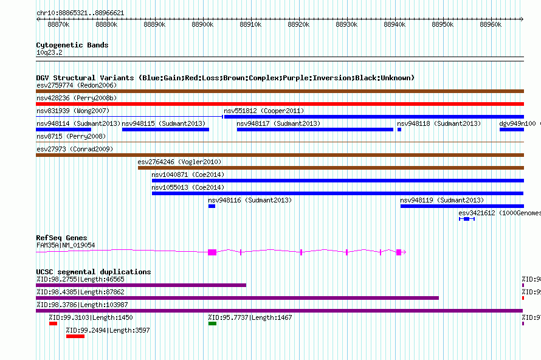Click the nsv1055013 (Coe2014) label
Screen dimensions: 541x360
tap(188, 187)
